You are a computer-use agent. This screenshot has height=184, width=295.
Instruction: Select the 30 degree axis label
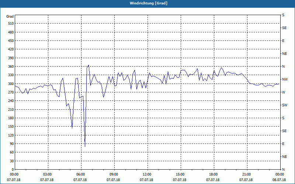[x=12, y=161]
